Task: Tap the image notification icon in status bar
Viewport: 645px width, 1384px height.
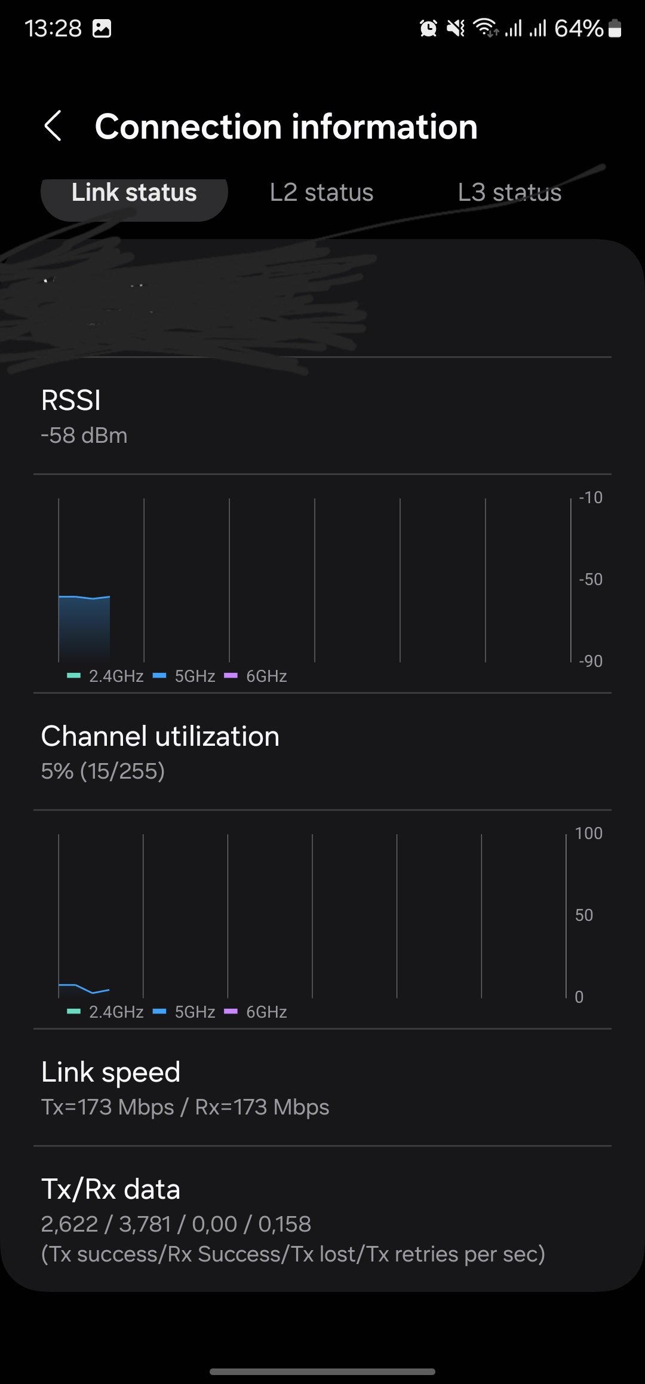Action: pyautogui.click(x=102, y=28)
